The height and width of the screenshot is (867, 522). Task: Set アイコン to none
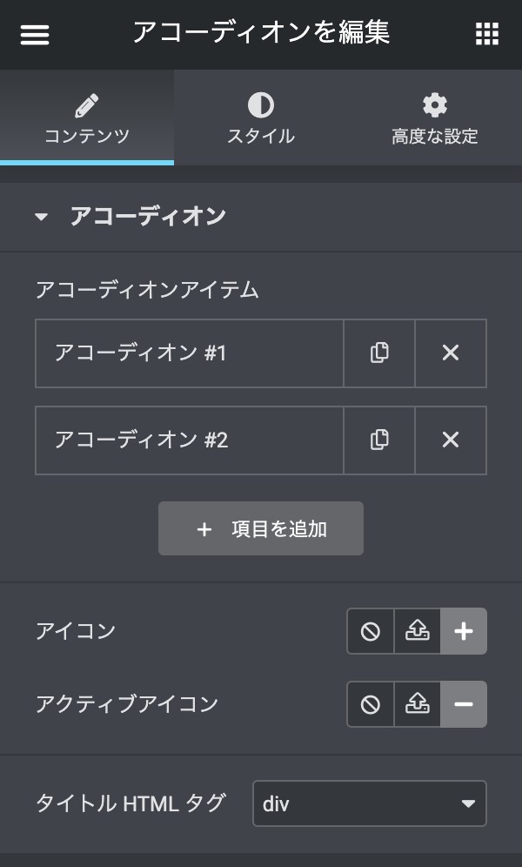371,631
